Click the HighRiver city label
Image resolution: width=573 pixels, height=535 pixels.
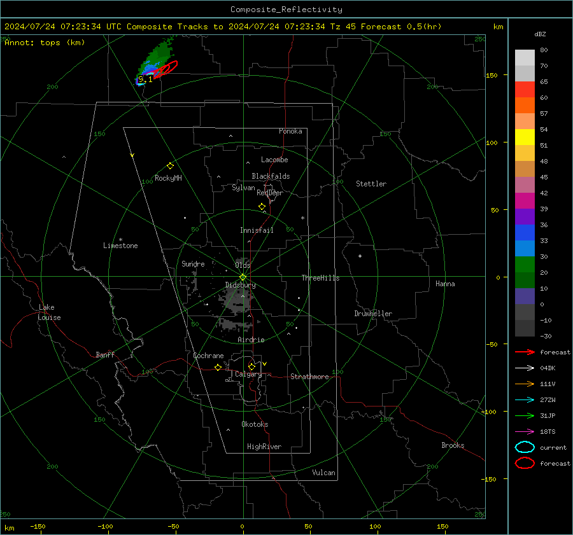point(264,447)
